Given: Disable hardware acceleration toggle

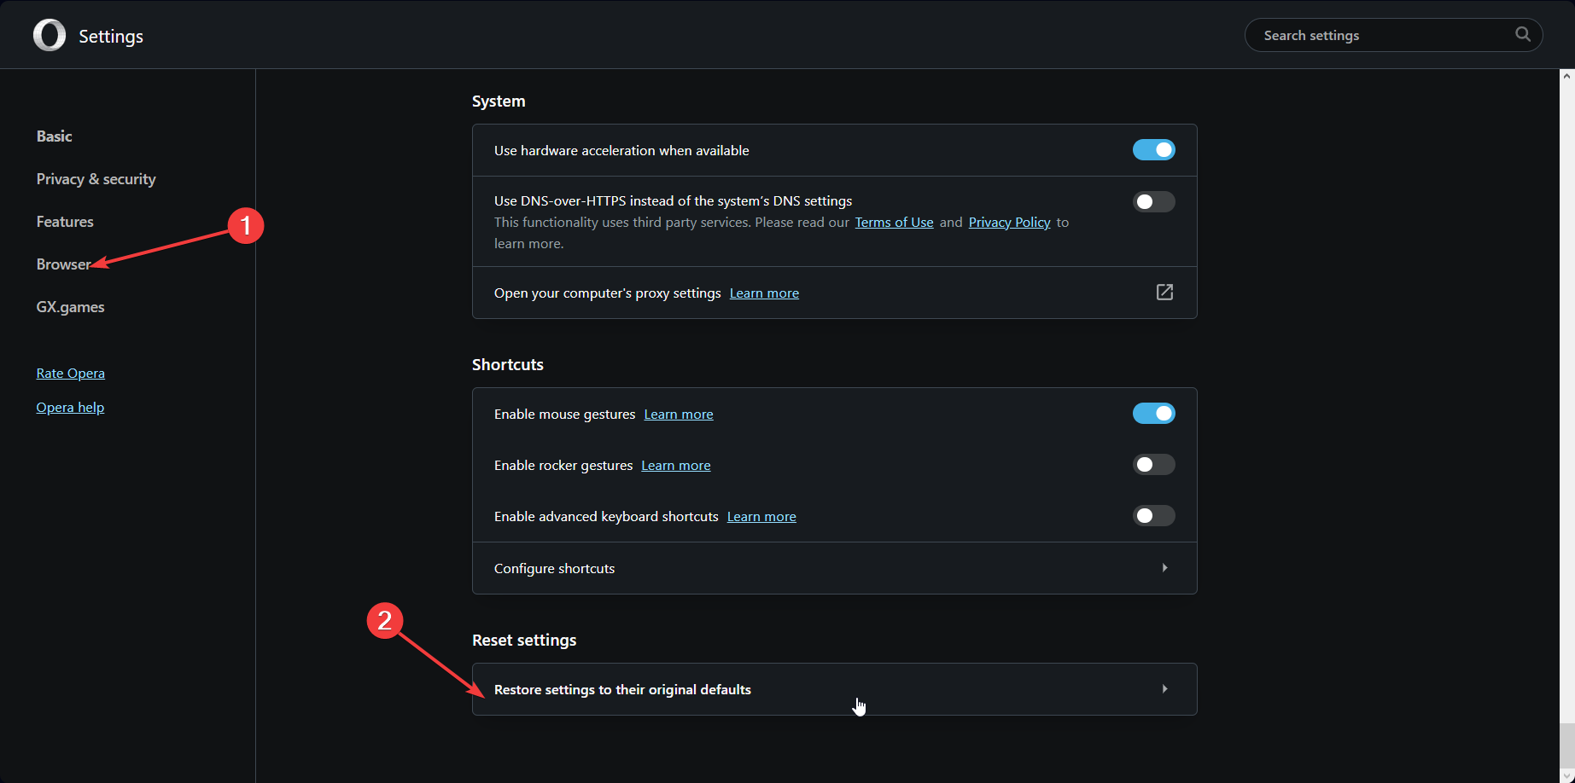Looking at the screenshot, I should 1154,150.
